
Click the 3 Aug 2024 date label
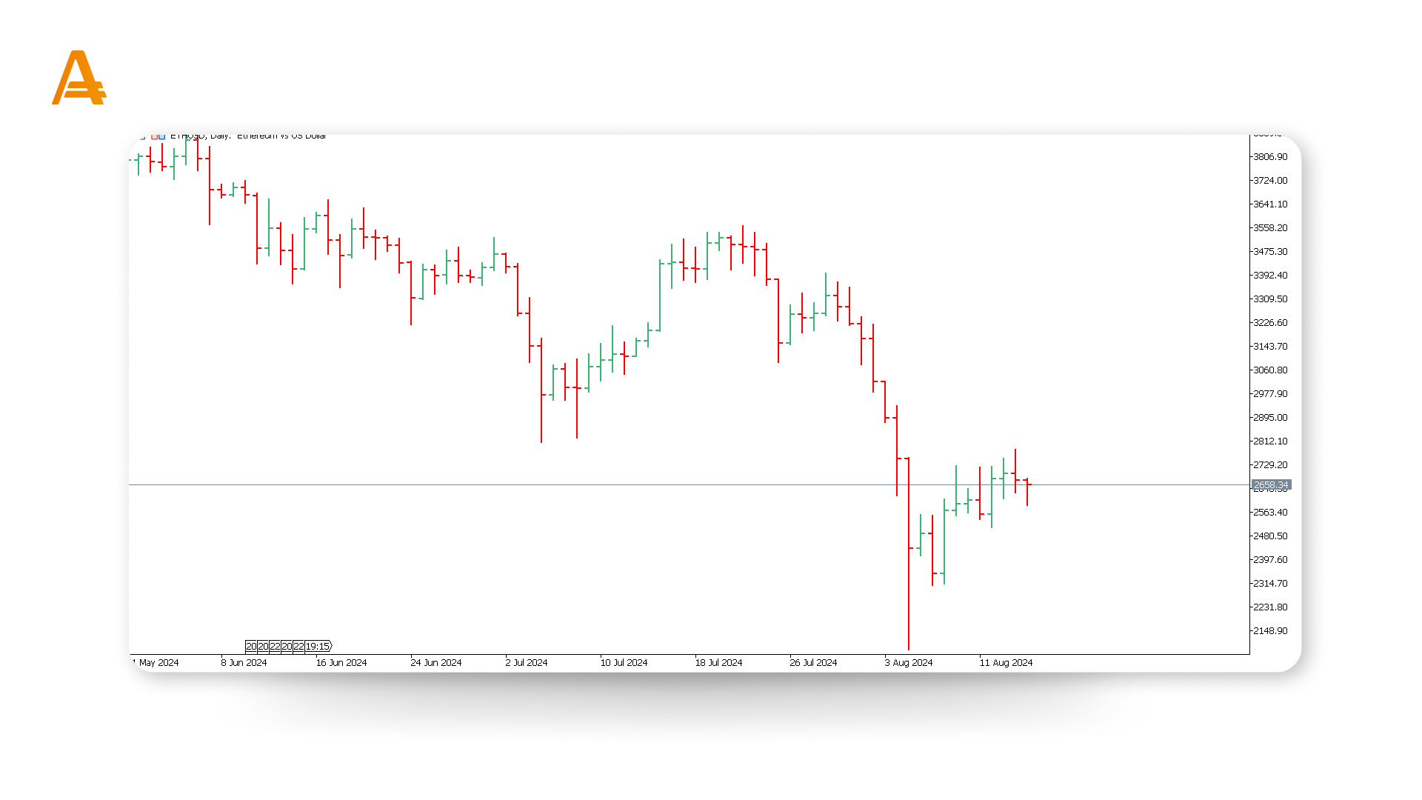coord(908,663)
